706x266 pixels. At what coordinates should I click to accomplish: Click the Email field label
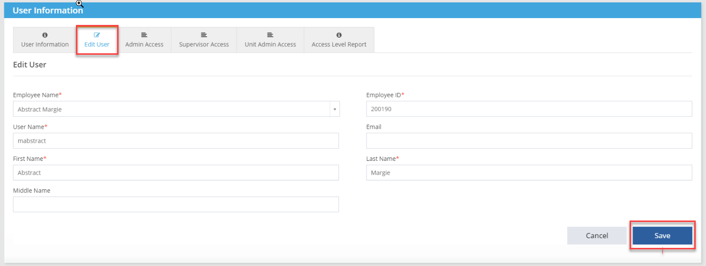click(x=374, y=127)
